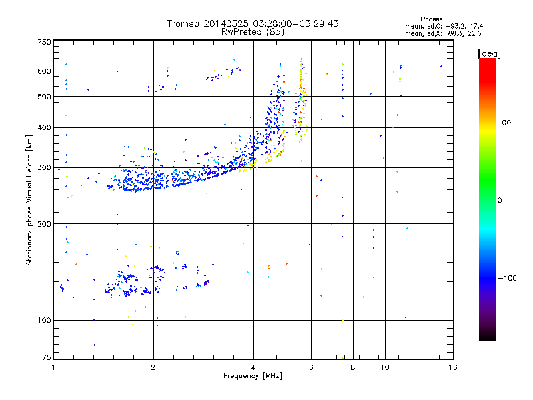Image resolution: width=533 pixels, height=400 pixels.
Task: Click the blue zone near colorbar label -100
Action: [488, 278]
